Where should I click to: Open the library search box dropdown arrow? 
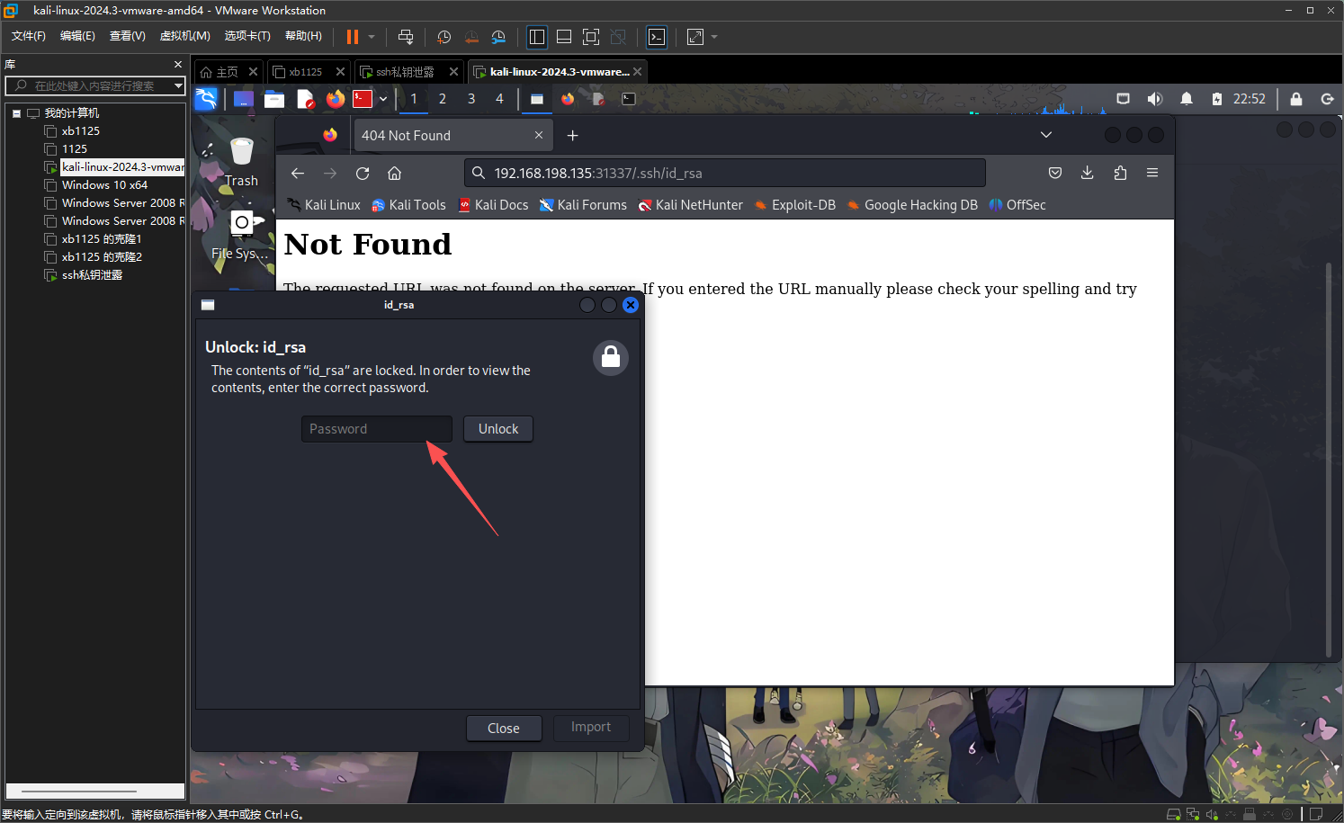pyautogui.click(x=178, y=85)
